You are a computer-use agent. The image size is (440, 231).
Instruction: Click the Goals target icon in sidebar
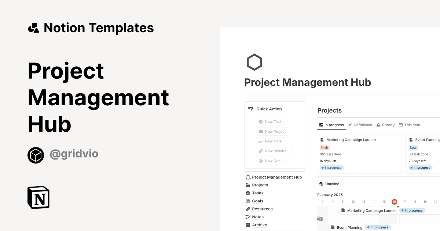(x=248, y=201)
